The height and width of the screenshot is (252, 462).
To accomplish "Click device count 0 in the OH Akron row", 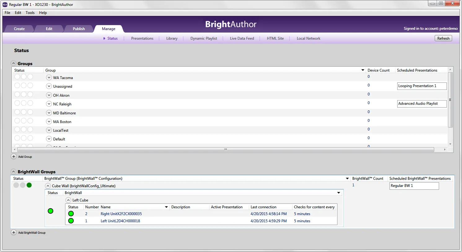I will pos(368,94).
